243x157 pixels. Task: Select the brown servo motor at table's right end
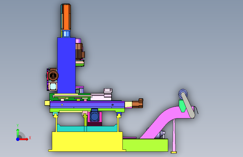click(x=137, y=104)
